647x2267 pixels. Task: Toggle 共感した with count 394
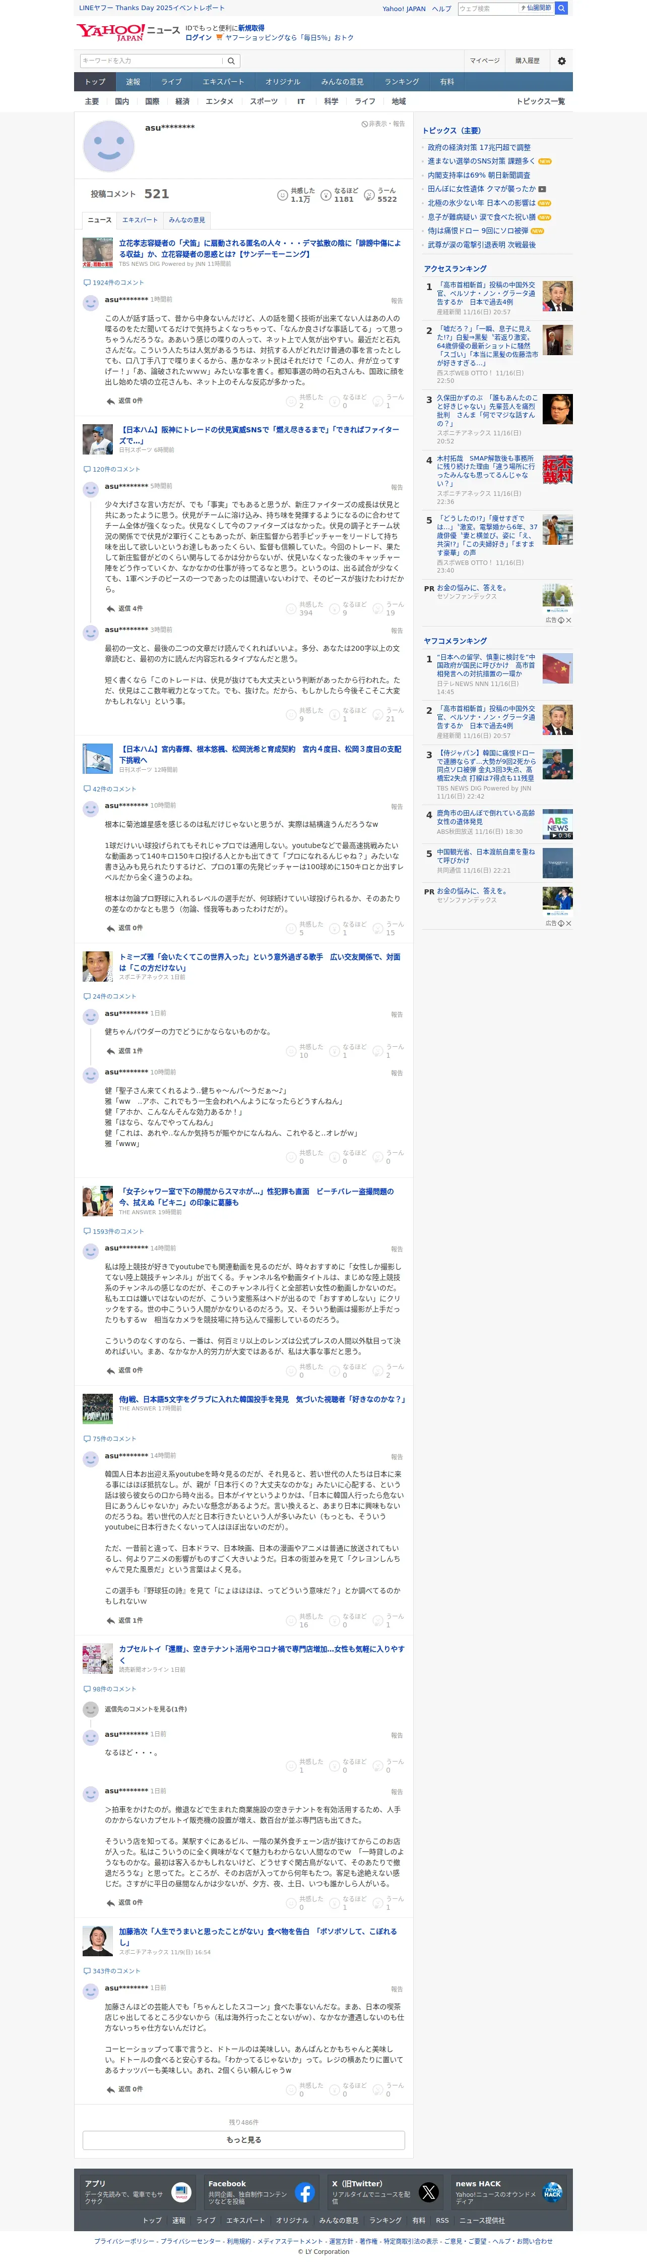[x=304, y=608]
